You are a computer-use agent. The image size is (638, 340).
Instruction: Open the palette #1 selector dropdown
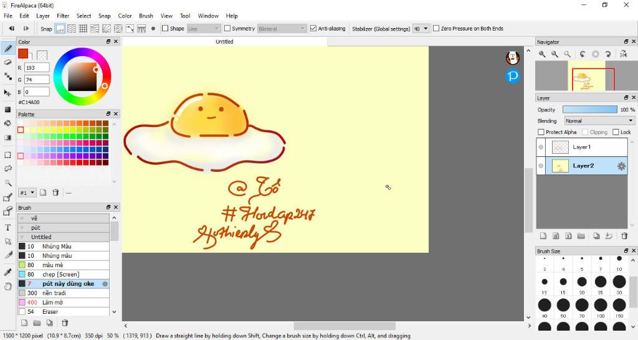coord(27,193)
